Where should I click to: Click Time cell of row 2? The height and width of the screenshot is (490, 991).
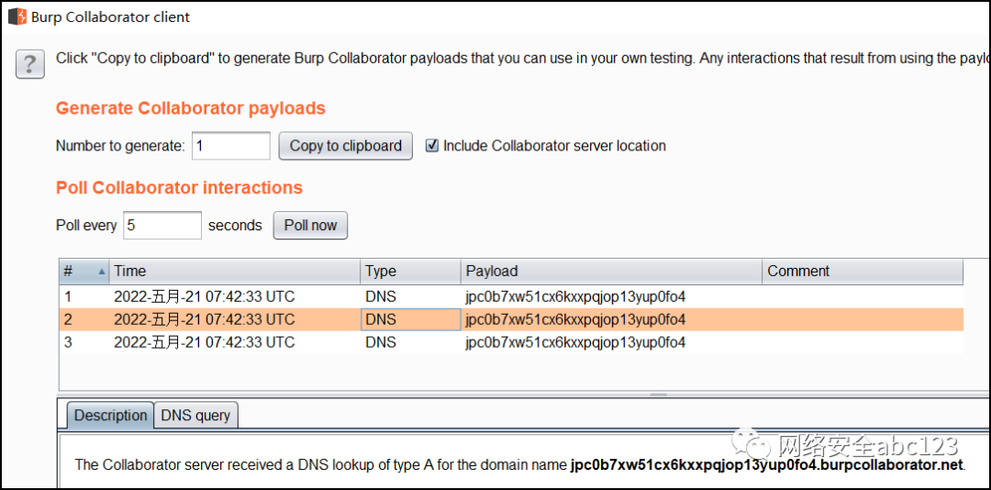click(235, 319)
